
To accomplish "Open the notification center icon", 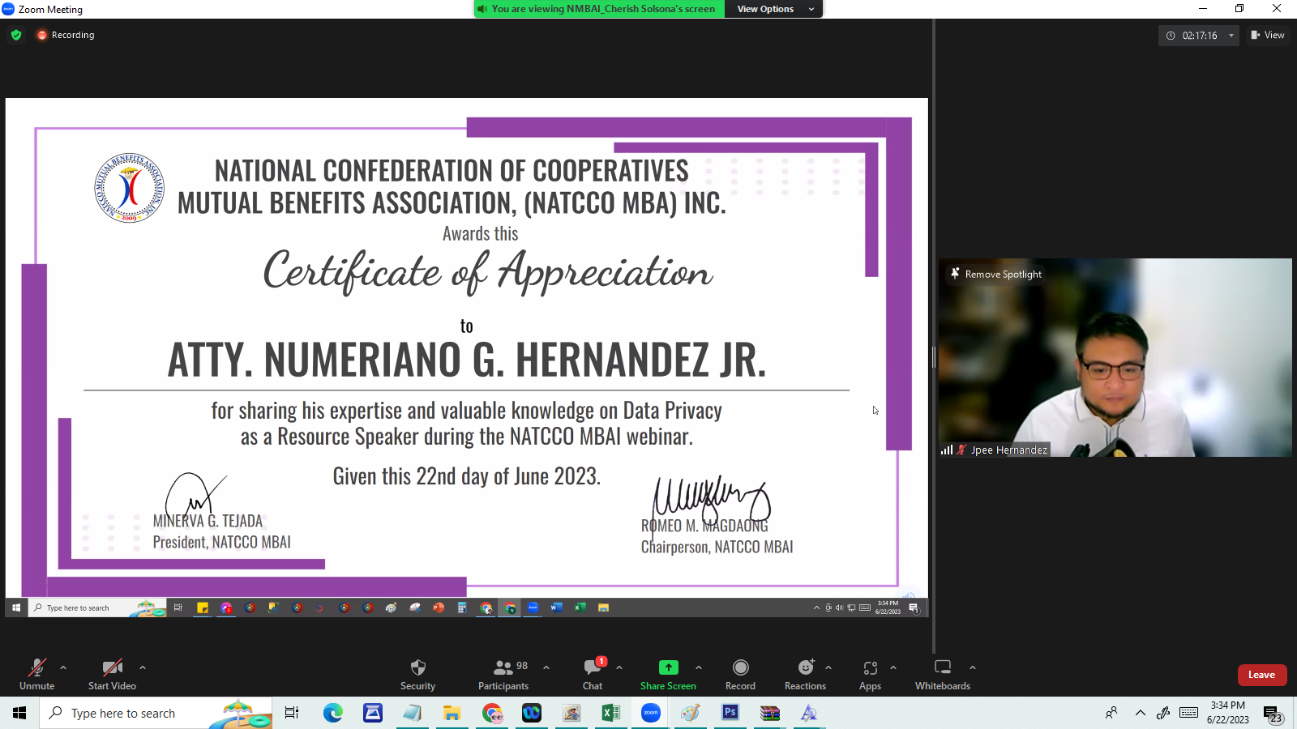I will 1273,714.
